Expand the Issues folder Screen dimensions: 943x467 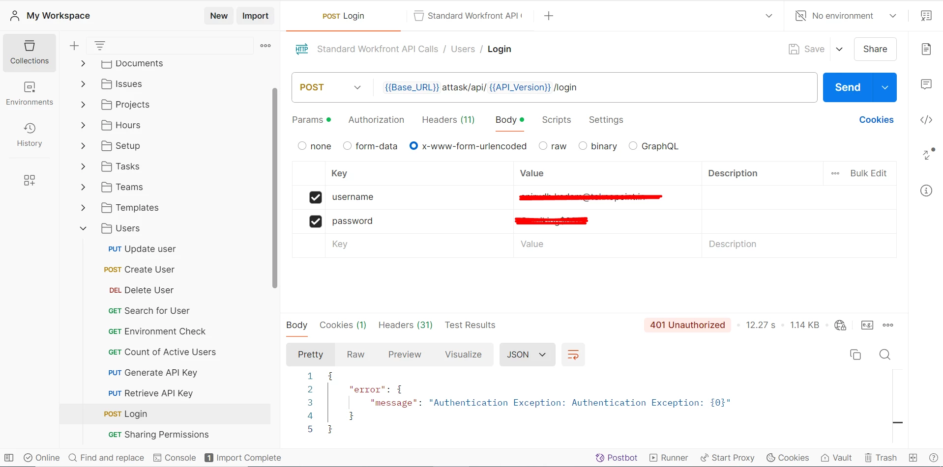click(83, 84)
